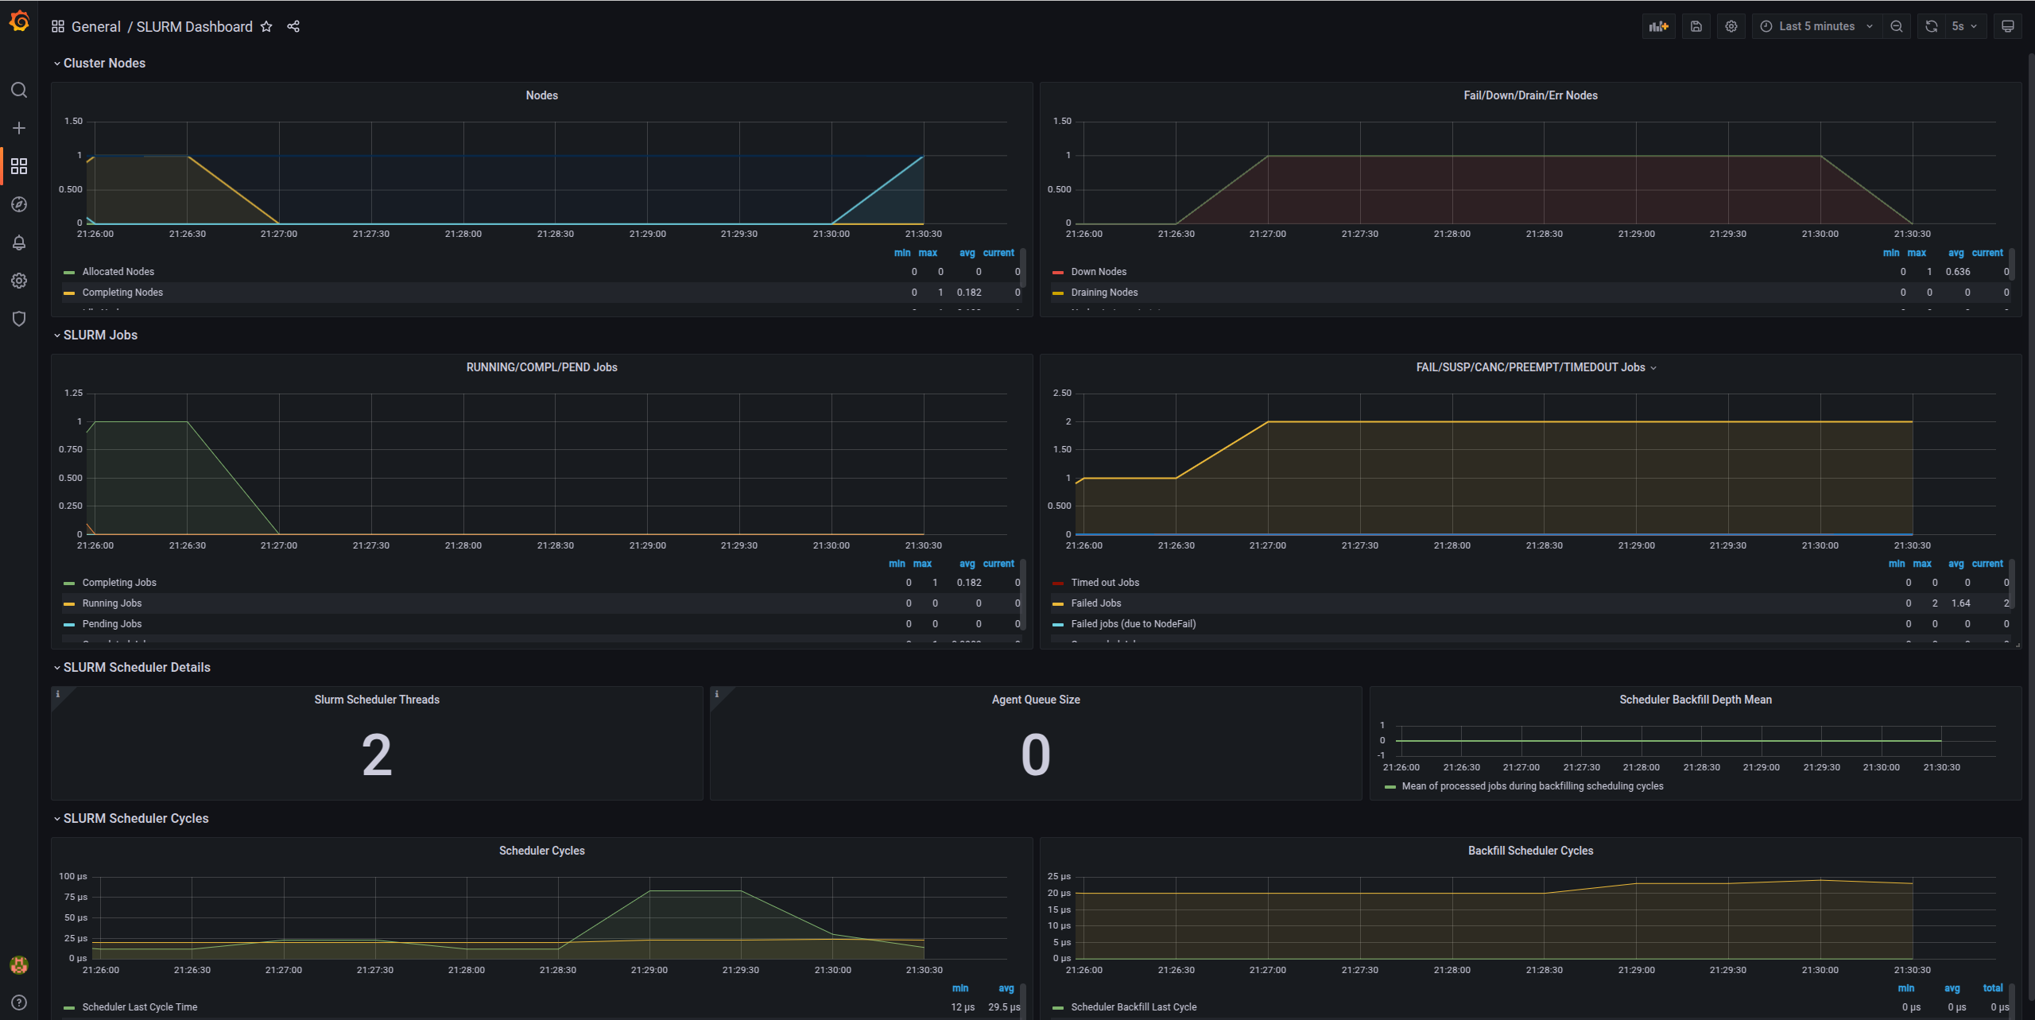Toggle Pending Jobs series visibility
This screenshot has height=1020, width=2035.
pyautogui.click(x=111, y=623)
